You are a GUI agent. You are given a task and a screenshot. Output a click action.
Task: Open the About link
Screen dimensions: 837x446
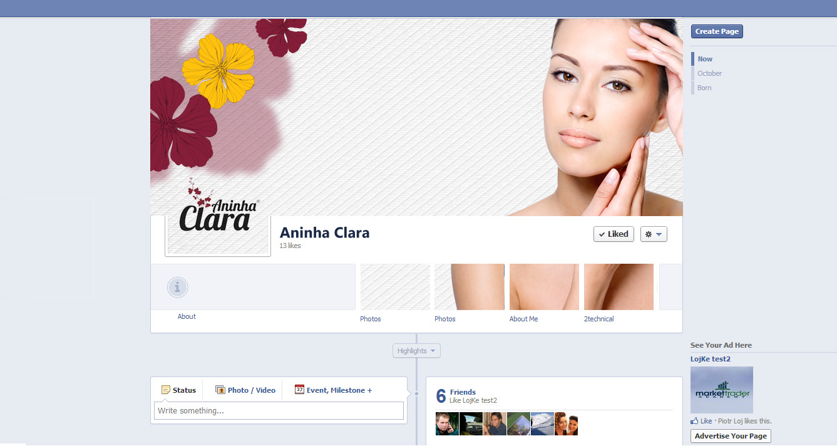point(187,316)
